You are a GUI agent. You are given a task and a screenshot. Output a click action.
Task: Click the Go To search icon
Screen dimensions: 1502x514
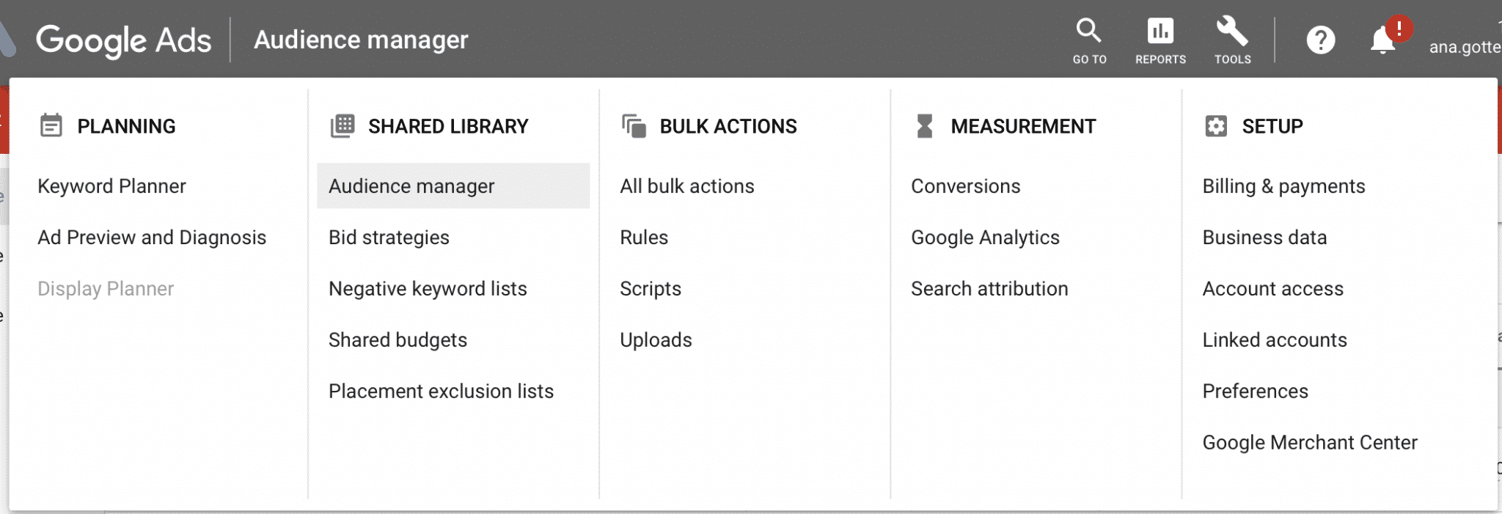tap(1088, 31)
